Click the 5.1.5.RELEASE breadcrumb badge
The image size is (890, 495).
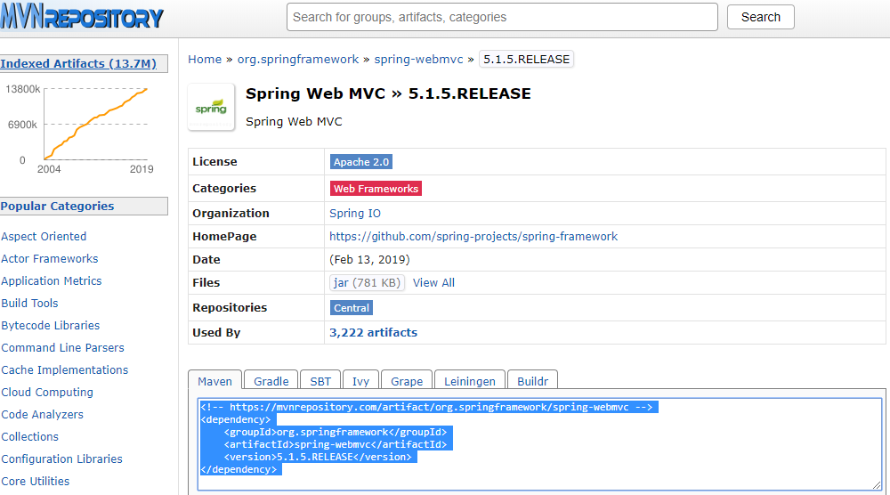pos(526,59)
